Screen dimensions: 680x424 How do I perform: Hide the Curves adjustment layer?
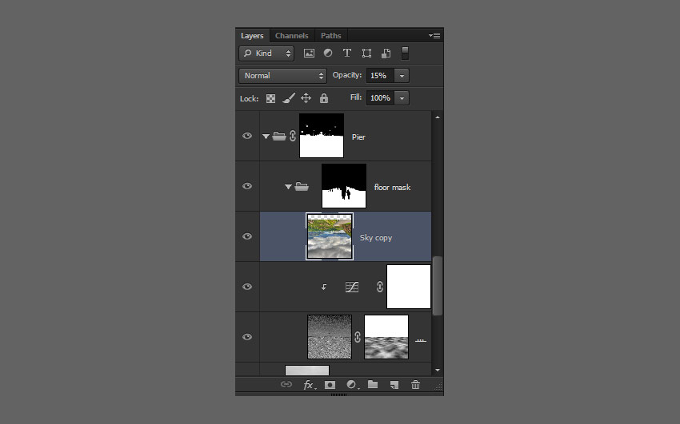tap(247, 287)
